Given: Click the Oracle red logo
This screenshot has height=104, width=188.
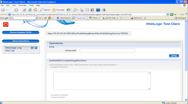Looking at the screenshot, I should tap(6, 25).
